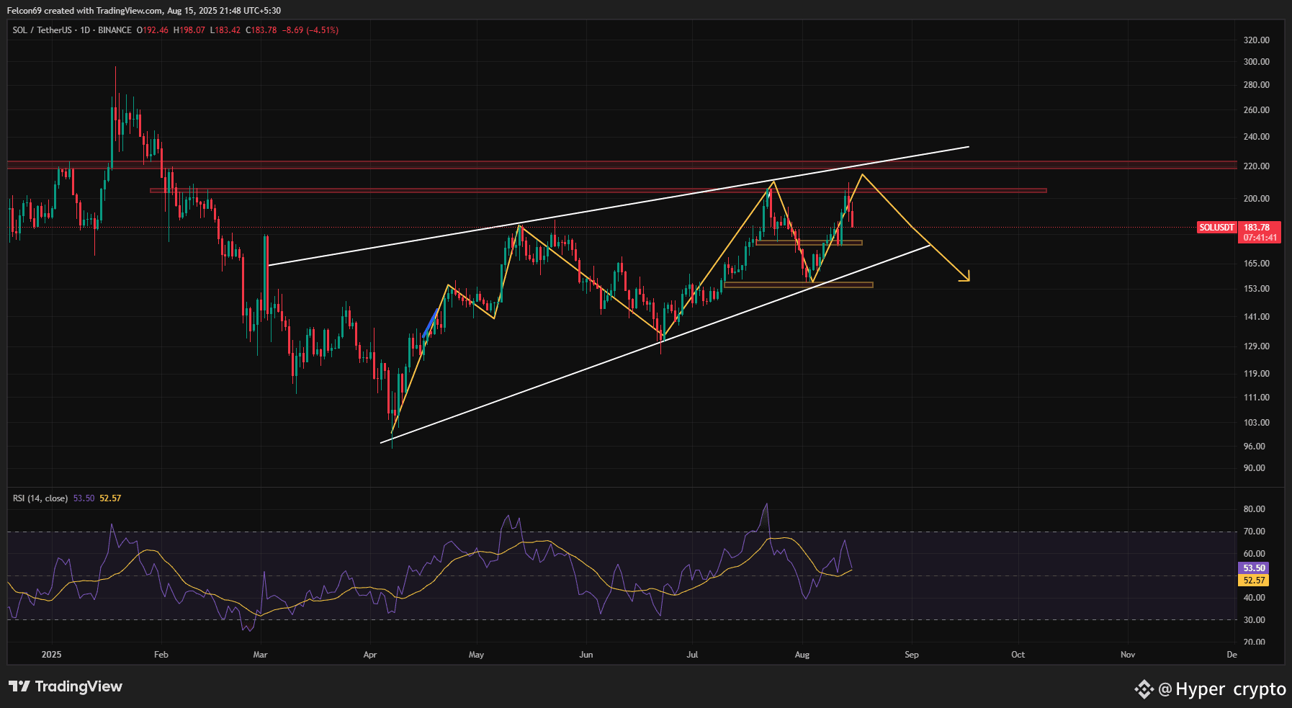Click the red SOLUSDT price line label
Screen dimensions: 1292x708
1216,227
